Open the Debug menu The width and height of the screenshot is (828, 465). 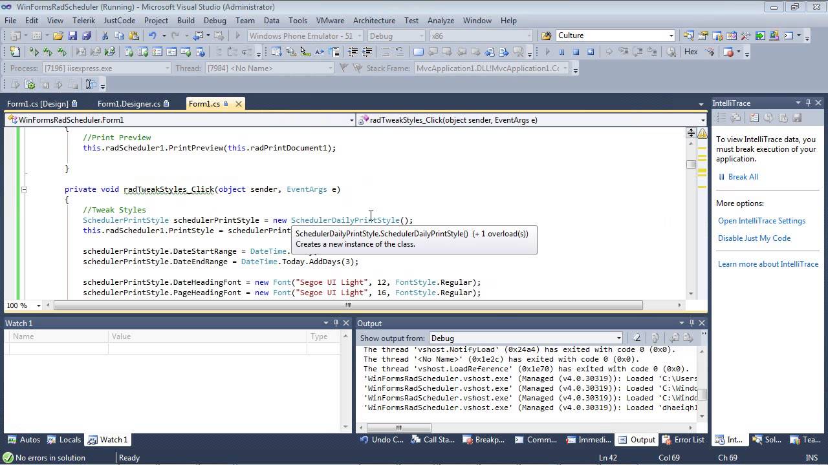click(215, 21)
